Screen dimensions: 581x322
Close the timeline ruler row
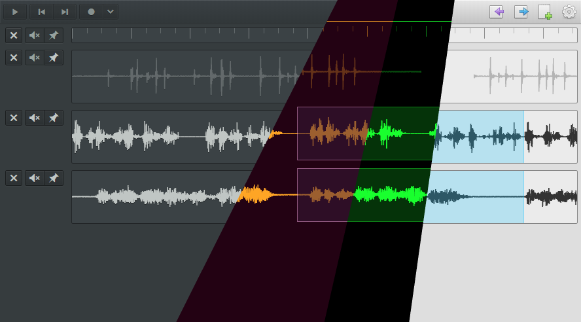14,35
